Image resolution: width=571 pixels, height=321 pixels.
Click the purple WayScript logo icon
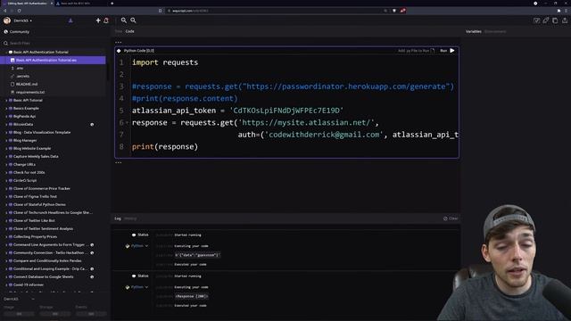pos(70,21)
